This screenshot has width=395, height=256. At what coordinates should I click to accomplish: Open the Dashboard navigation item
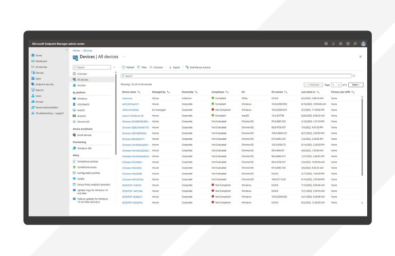(x=39, y=61)
